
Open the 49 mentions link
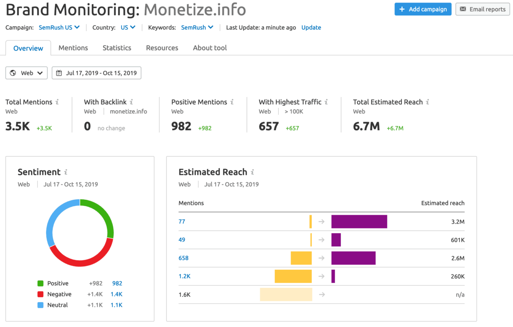click(x=182, y=240)
